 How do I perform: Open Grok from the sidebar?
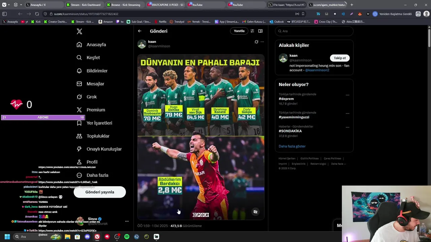coord(87,97)
